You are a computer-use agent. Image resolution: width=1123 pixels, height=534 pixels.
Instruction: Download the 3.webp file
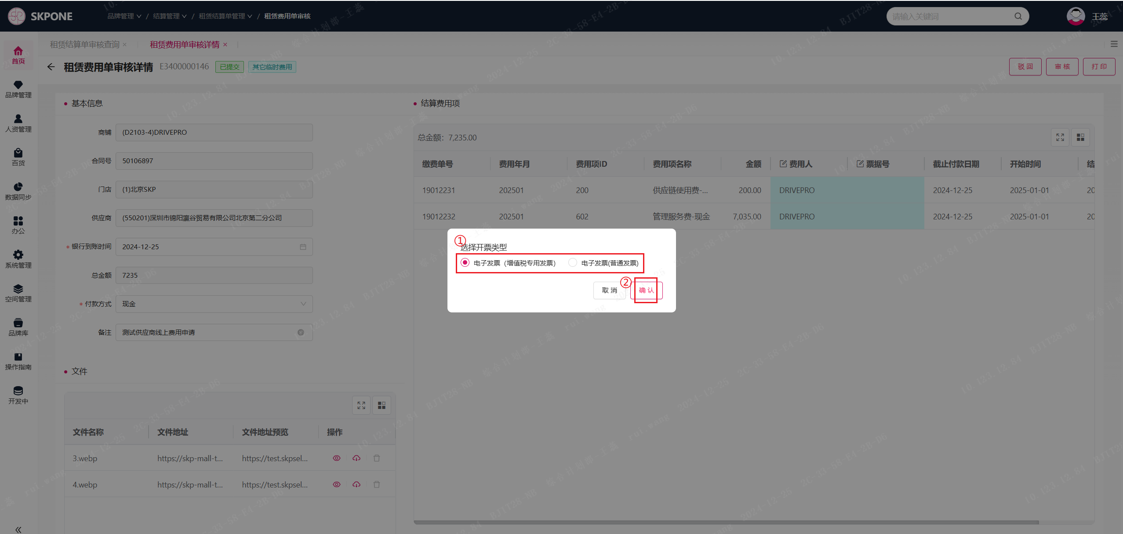click(356, 458)
